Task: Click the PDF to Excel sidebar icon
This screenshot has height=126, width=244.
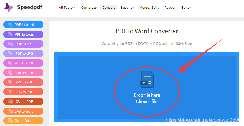Action: 10,34
